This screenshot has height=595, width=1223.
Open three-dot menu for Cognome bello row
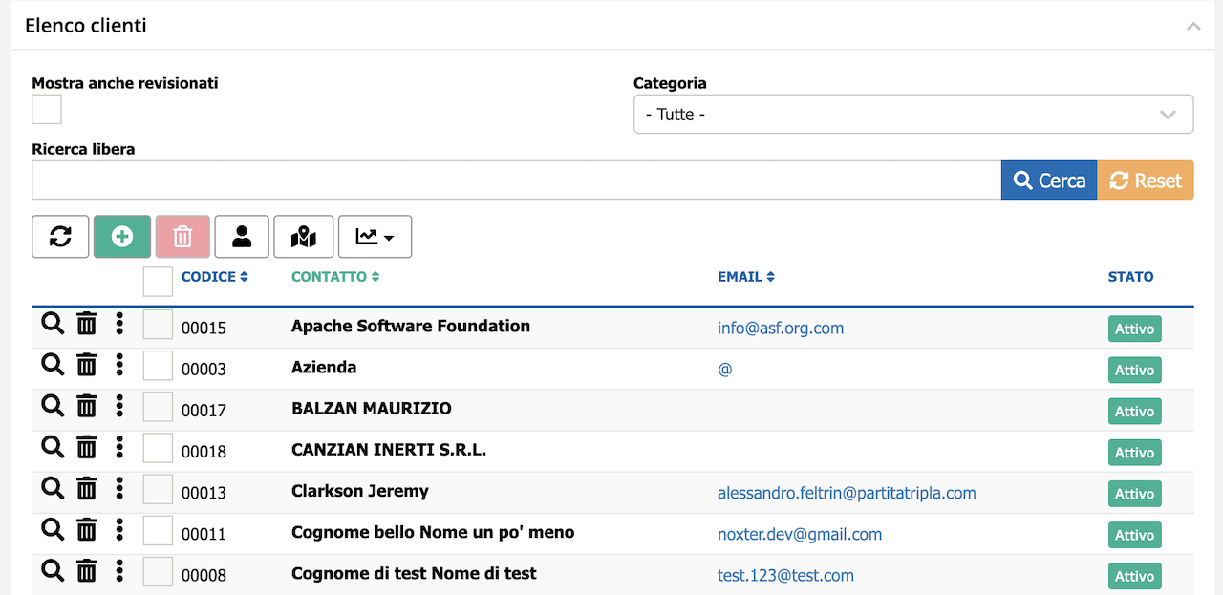pos(119,529)
